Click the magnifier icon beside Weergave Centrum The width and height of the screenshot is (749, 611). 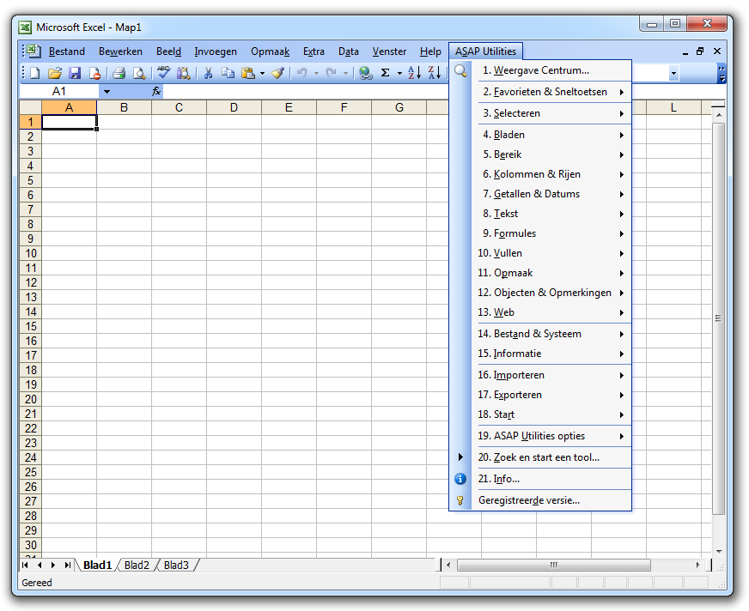pyautogui.click(x=460, y=70)
